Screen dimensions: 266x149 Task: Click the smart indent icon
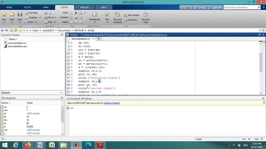pyautogui.click(x=71, y=22)
